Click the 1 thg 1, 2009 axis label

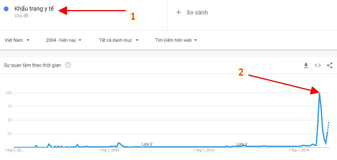pos(109,150)
